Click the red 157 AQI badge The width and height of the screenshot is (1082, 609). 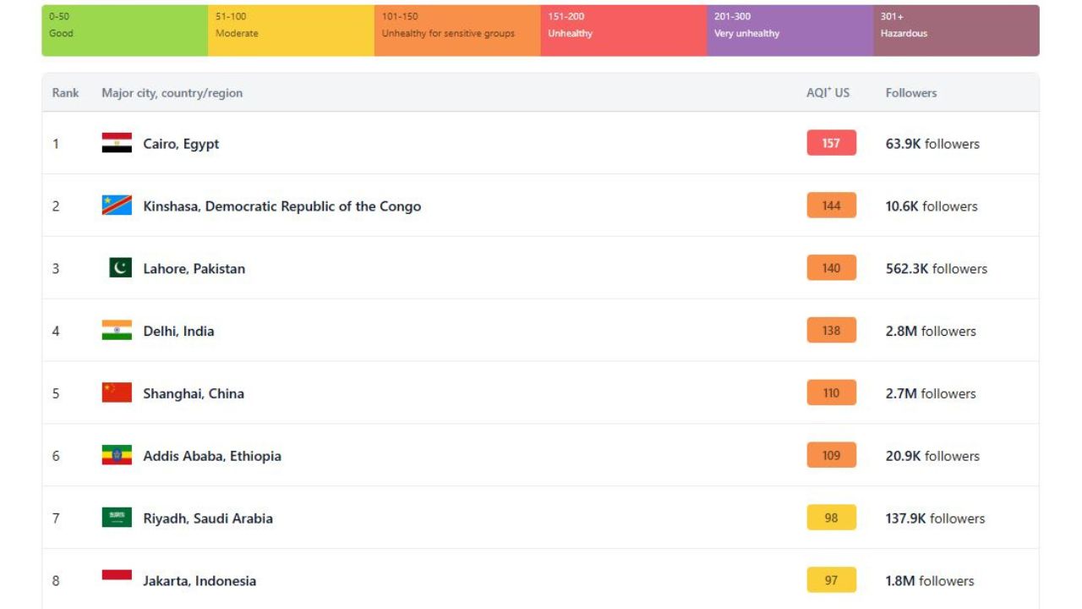click(831, 143)
